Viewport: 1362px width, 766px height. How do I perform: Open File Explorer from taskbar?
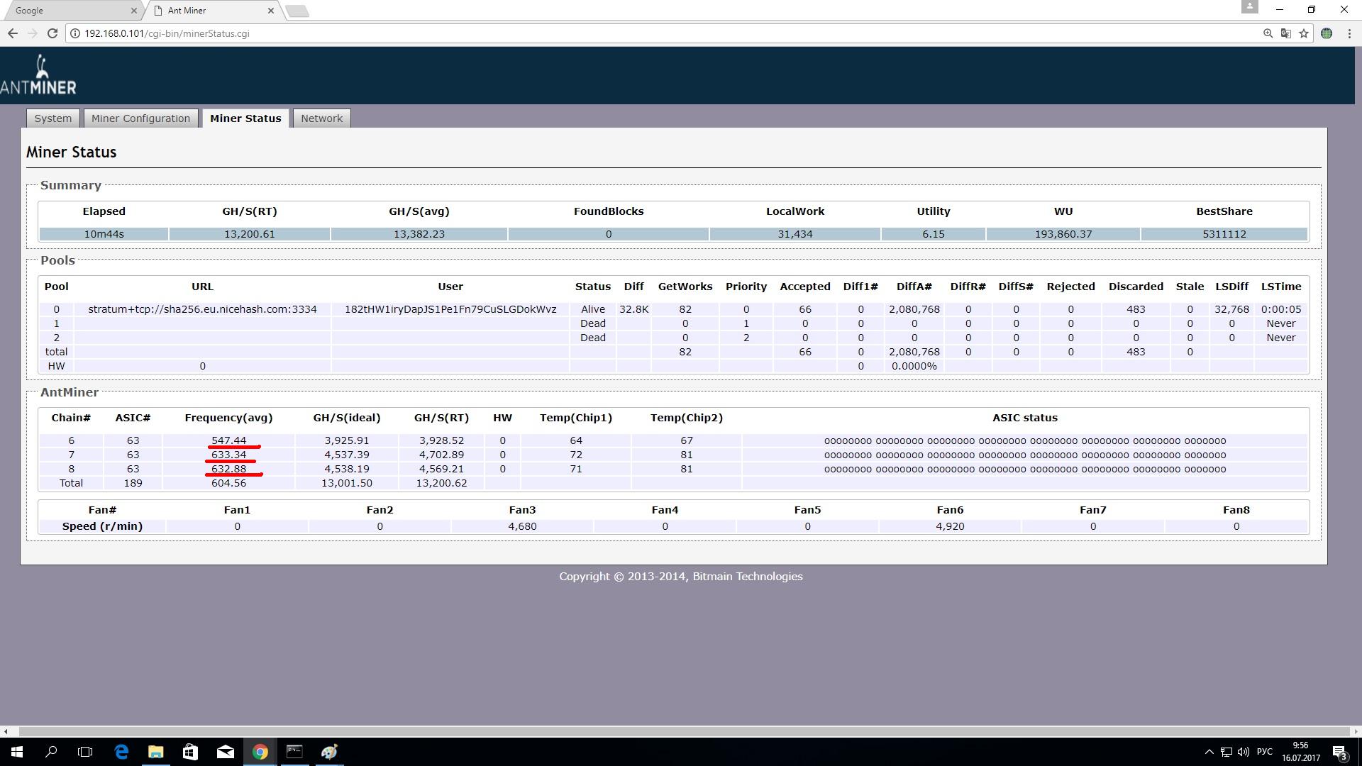(x=155, y=752)
